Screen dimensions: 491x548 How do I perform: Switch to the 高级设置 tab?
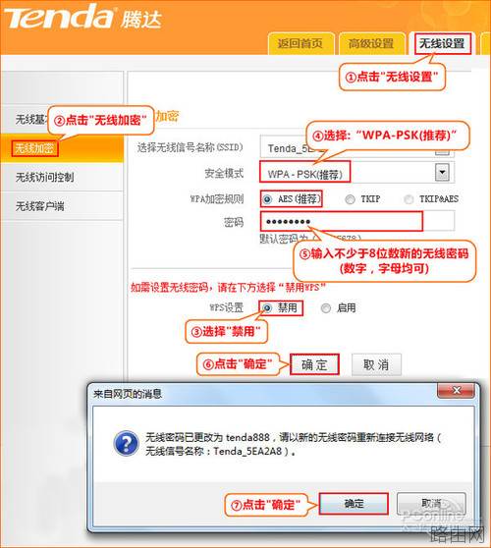(x=372, y=44)
